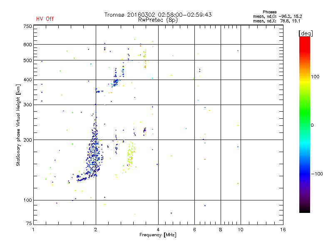Select the "mean, sd,O: -96.2, 15.2" line
Image resolution: width=333 pixels, height=250 pixels.
click(x=277, y=16)
